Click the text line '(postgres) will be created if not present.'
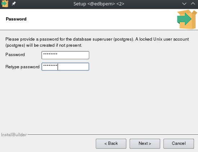 coord(44,45)
